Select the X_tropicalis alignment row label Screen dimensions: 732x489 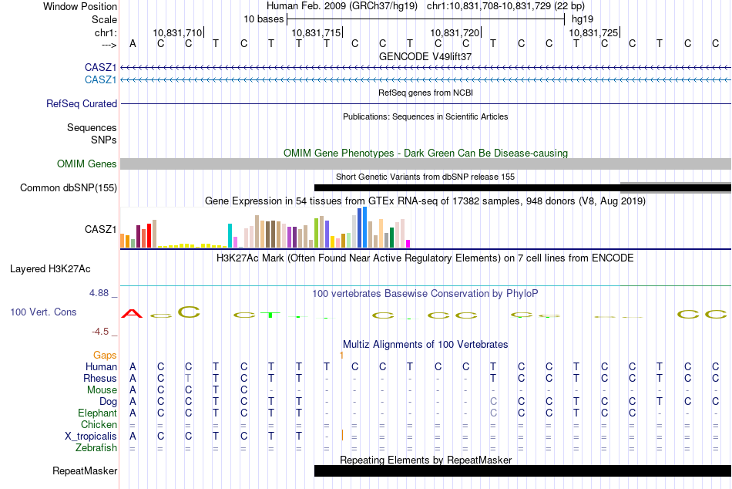[x=91, y=437]
